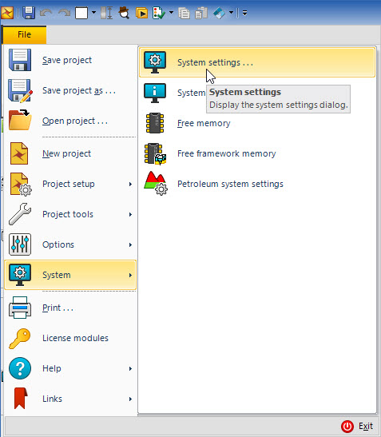This screenshot has width=381, height=437.
Task: Click the vertical scale ruler icon
Action: 106,13
